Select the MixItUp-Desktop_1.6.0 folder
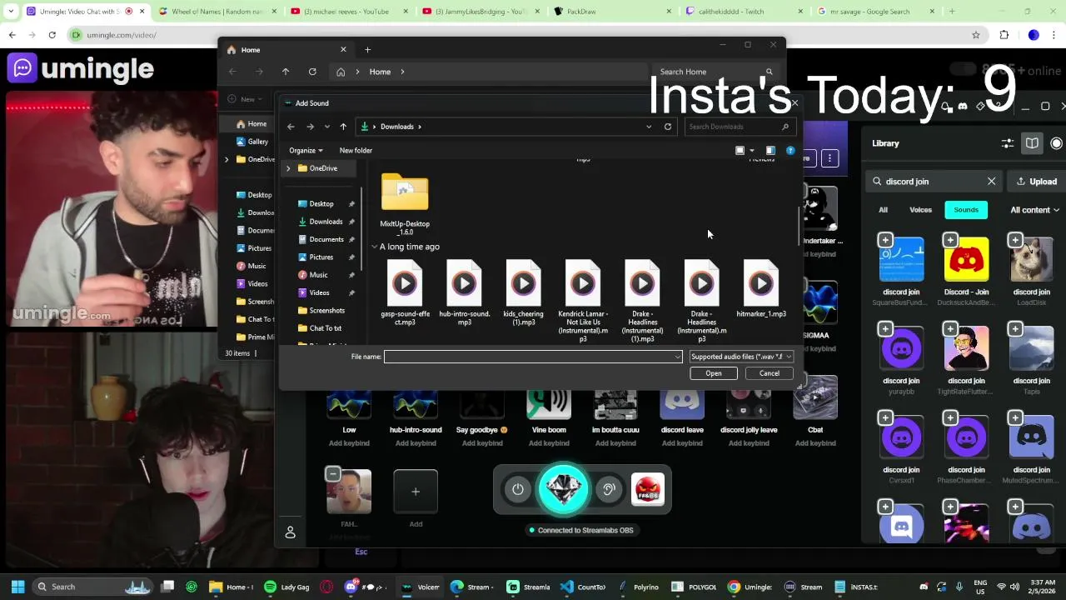This screenshot has height=600, width=1066. tap(405, 205)
